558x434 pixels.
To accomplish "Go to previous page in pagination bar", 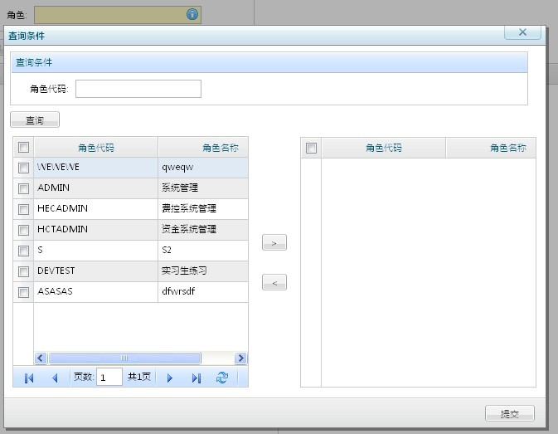I will click(55, 378).
